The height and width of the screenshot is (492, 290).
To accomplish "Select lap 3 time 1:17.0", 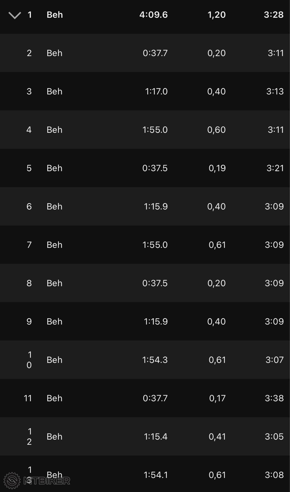I will tap(156, 91).
